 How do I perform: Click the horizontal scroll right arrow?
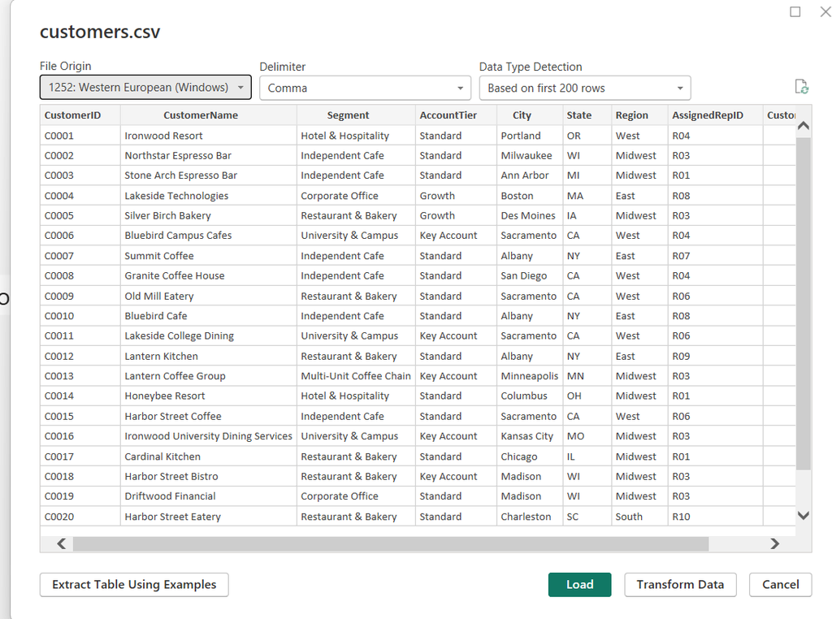(774, 543)
